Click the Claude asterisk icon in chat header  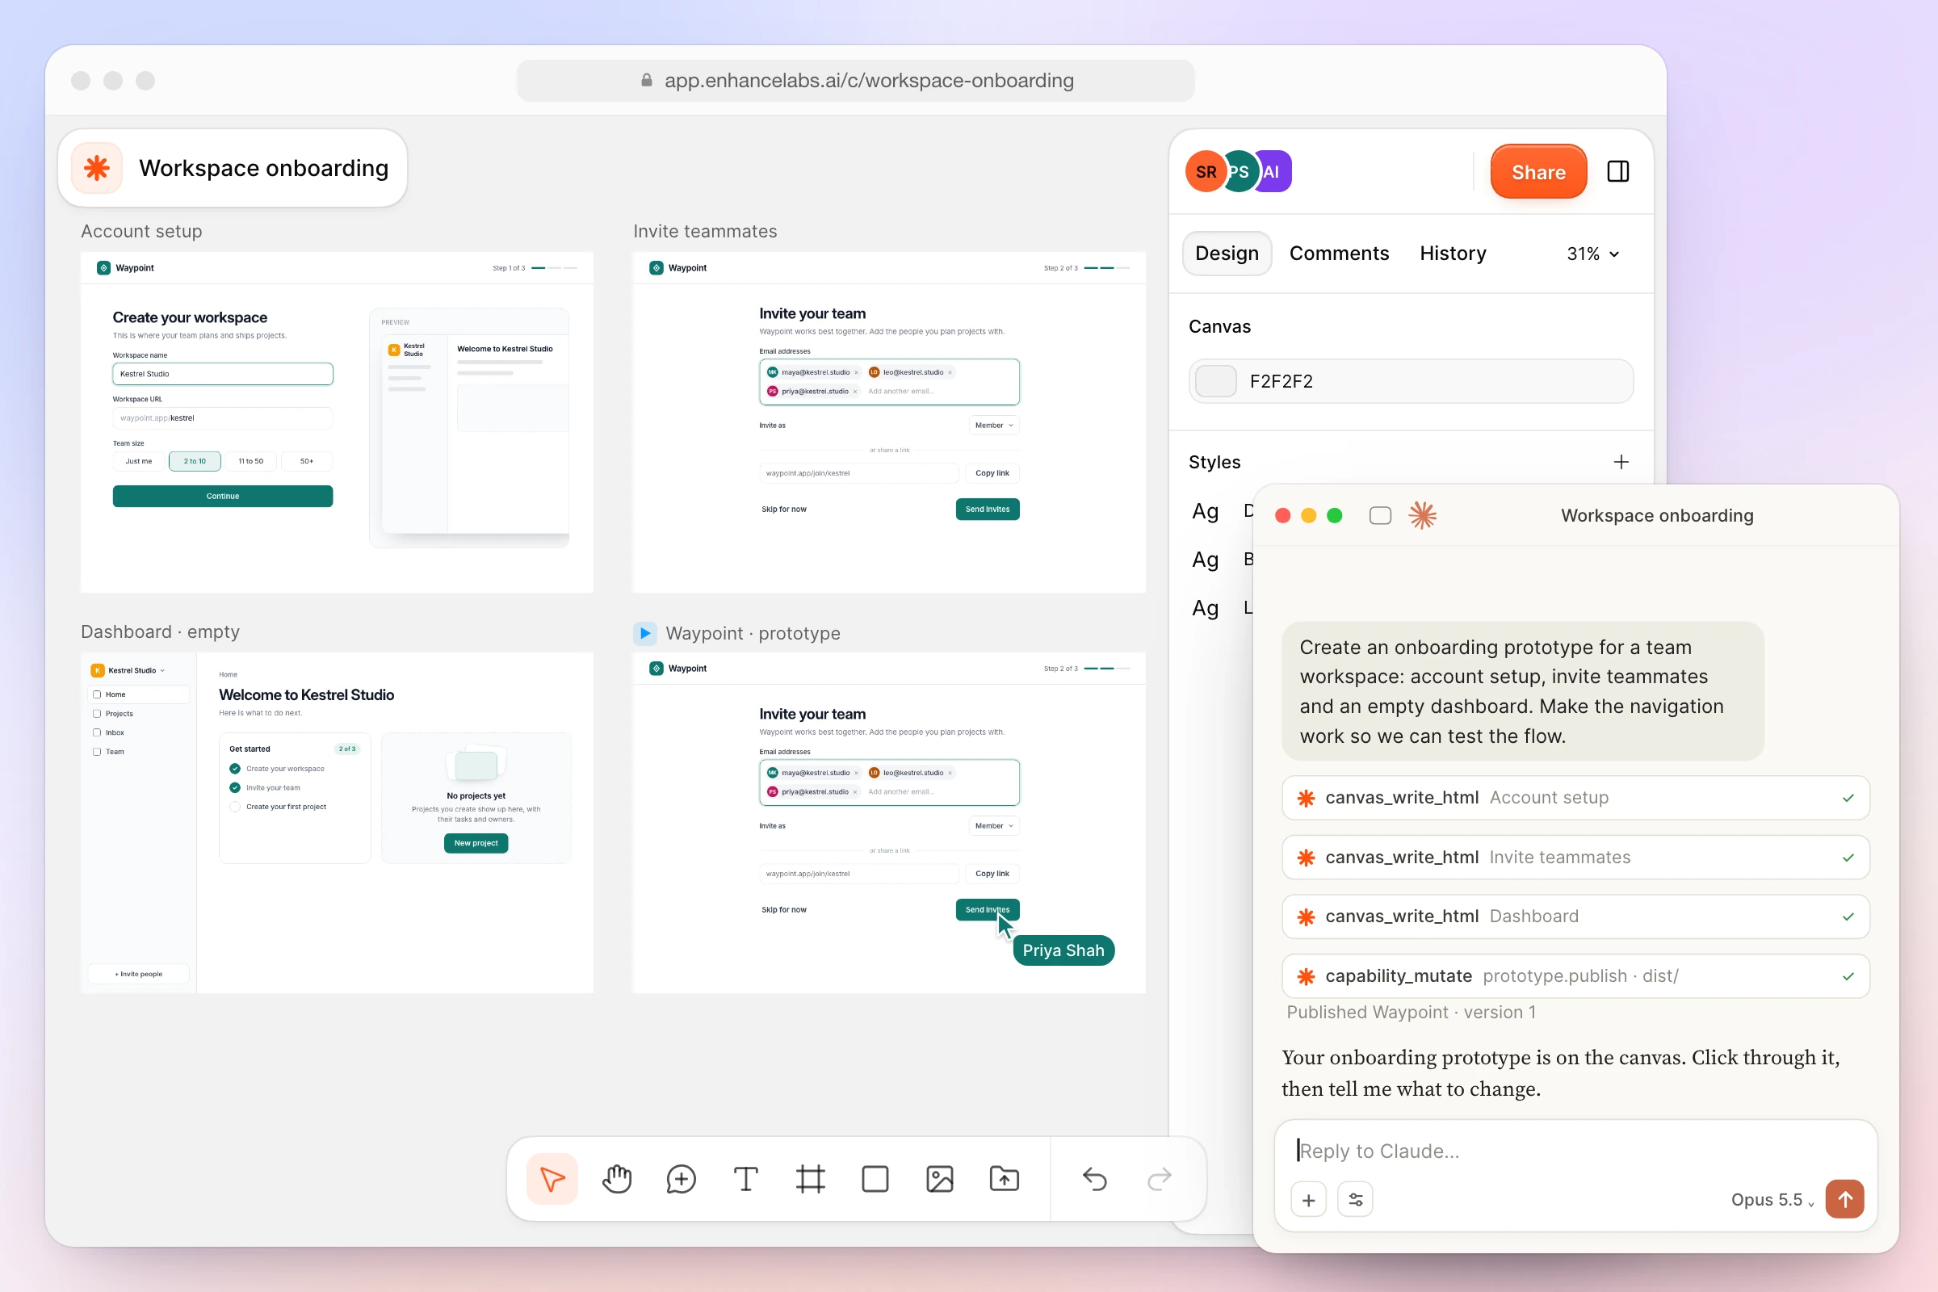pos(1422,516)
